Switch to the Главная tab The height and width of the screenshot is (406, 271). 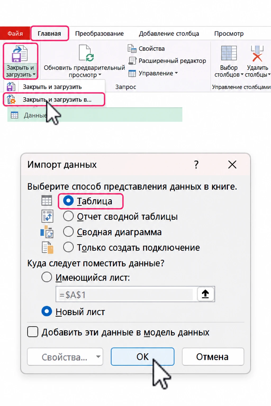(x=49, y=34)
